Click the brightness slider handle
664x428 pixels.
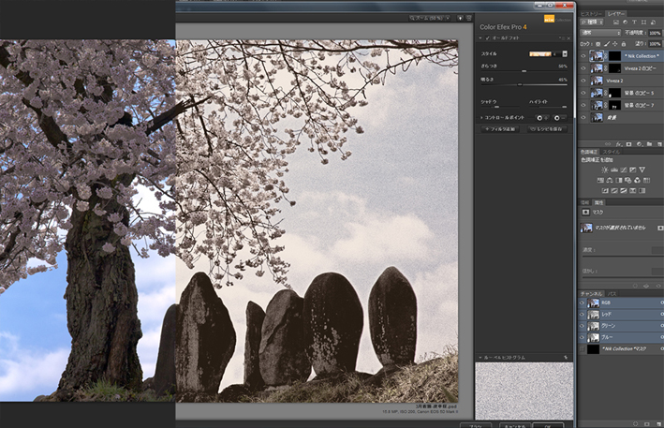point(522,84)
